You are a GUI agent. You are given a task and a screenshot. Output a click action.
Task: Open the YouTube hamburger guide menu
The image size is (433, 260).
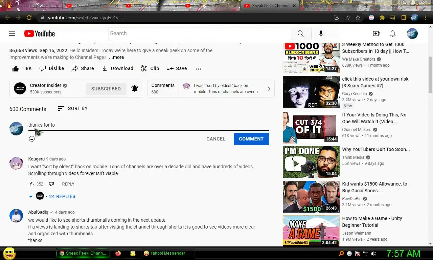coord(12,34)
